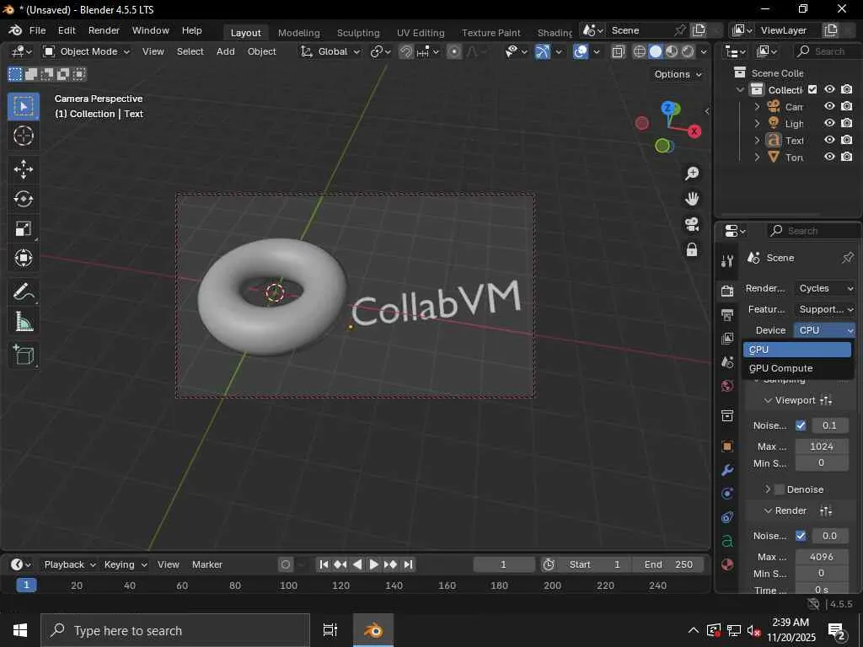The width and height of the screenshot is (863, 647).
Task: Expand the Torus tree item
Action: [757, 157]
